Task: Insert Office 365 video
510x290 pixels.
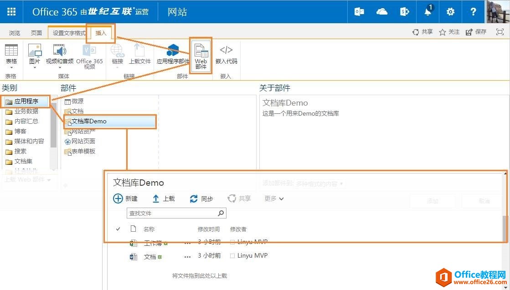Action: point(89,57)
